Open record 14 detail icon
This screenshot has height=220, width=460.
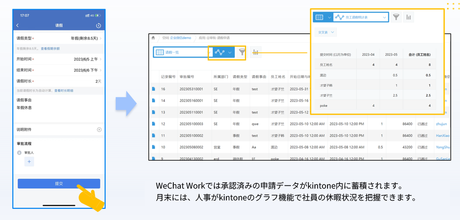[x=153, y=100]
